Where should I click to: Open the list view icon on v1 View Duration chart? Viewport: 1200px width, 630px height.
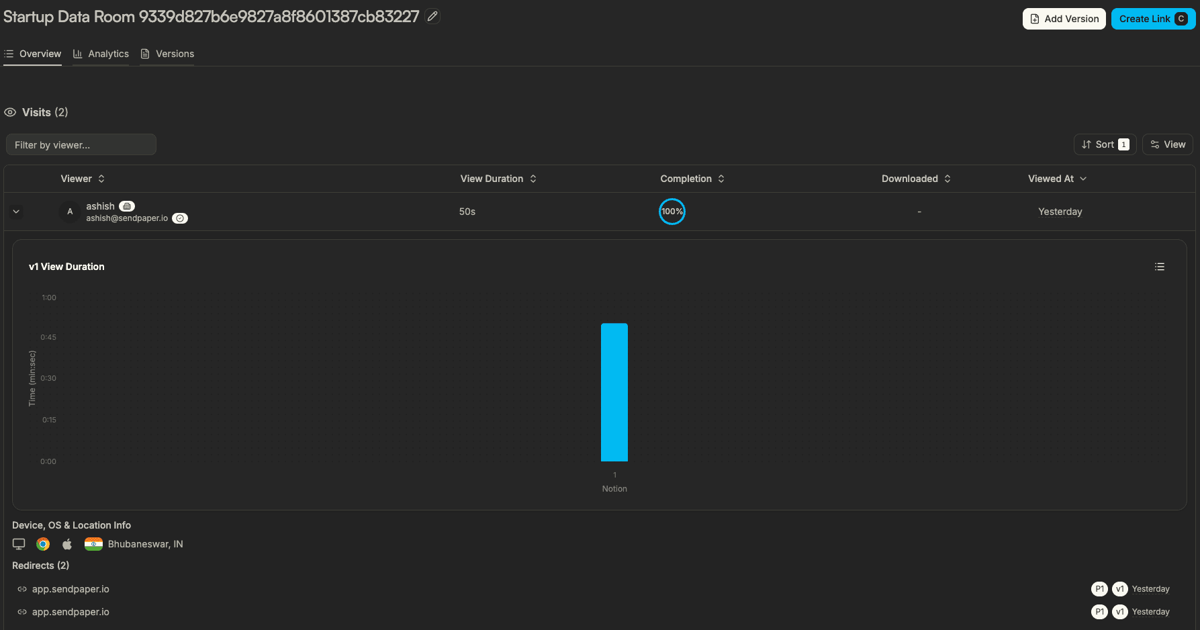point(1159,267)
